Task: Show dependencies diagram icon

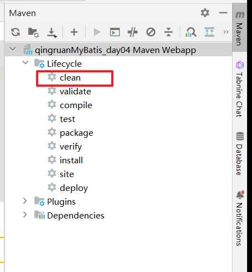Action: (191, 32)
